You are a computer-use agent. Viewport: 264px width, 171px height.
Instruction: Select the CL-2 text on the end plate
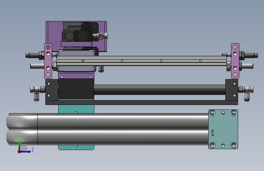pos(213,133)
